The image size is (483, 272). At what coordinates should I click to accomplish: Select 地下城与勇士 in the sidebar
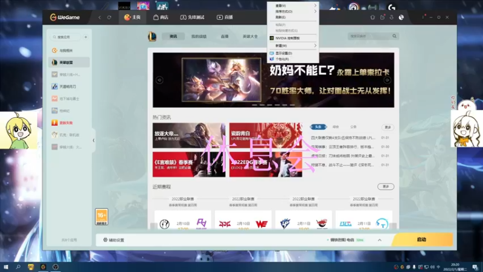point(69,99)
